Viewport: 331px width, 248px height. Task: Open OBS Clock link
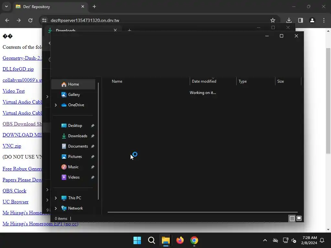14,191
